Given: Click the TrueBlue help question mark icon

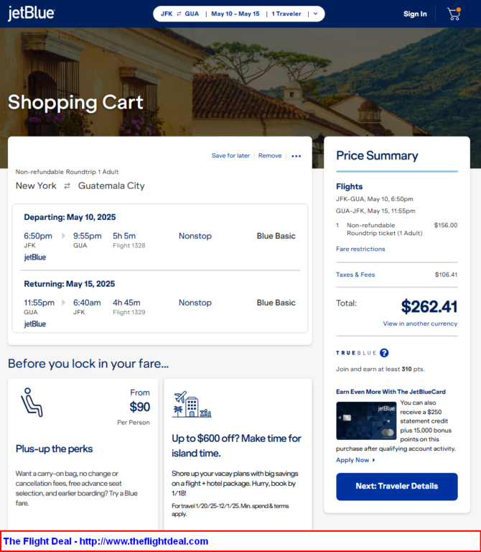Looking at the screenshot, I should (x=384, y=353).
